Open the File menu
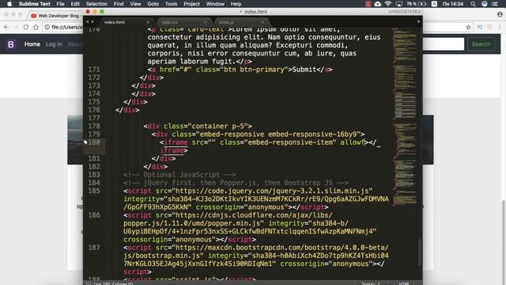 [60, 4]
